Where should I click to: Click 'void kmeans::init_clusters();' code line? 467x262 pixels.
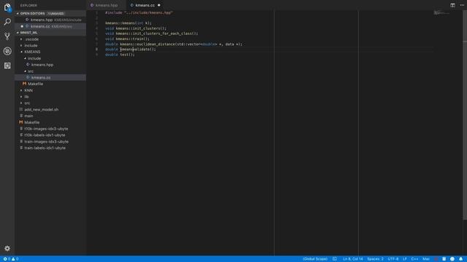[136, 28]
